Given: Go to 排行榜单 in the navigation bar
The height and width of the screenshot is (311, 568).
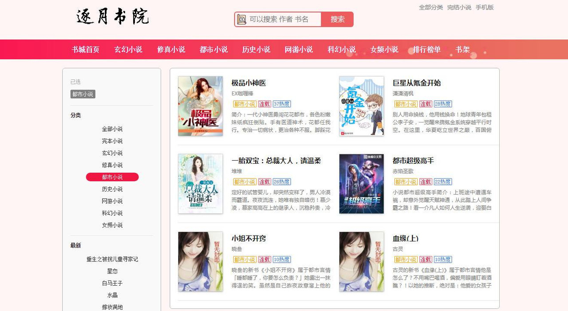Looking at the screenshot, I should (427, 49).
